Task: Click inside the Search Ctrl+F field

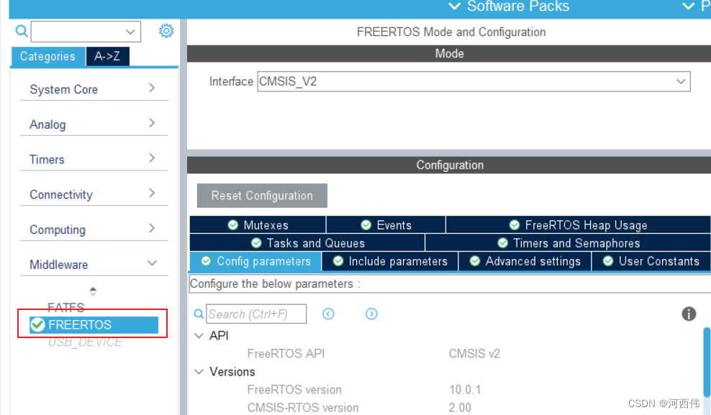Action: pyautogui.click(x=255, y=314)
